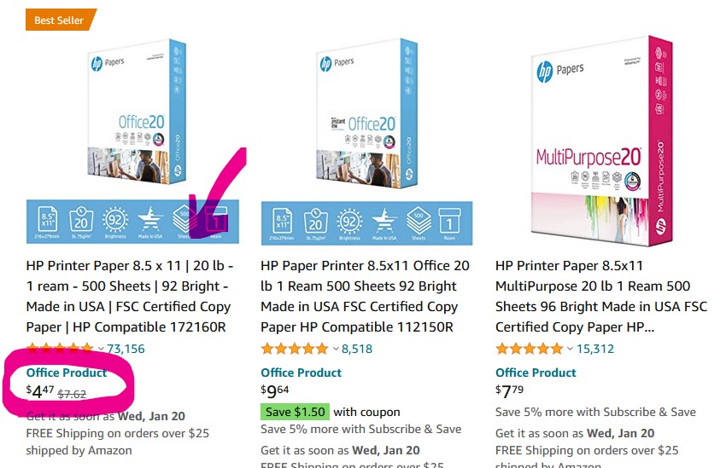Open the Best Seller badge

click(x=61, y=20)
